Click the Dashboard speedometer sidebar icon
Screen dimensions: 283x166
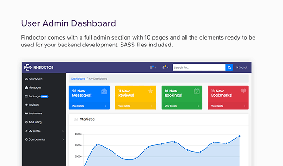(x=26, y=79)
